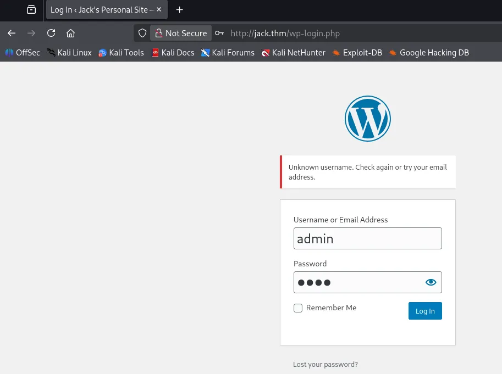The height and width of the screenshot is (374, 502).
Task: Reload the page with the refresh icon
Action: pos(51,33)
